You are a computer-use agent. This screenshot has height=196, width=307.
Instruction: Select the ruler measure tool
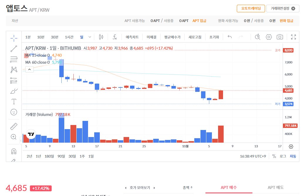click(14, 126)
